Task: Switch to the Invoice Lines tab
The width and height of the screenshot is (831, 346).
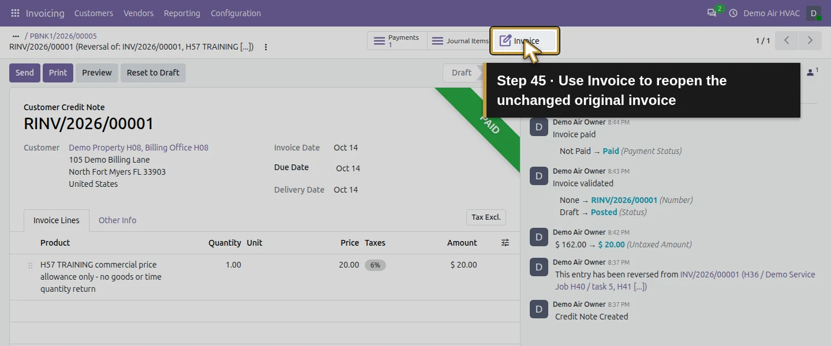Action: (57, 220)
